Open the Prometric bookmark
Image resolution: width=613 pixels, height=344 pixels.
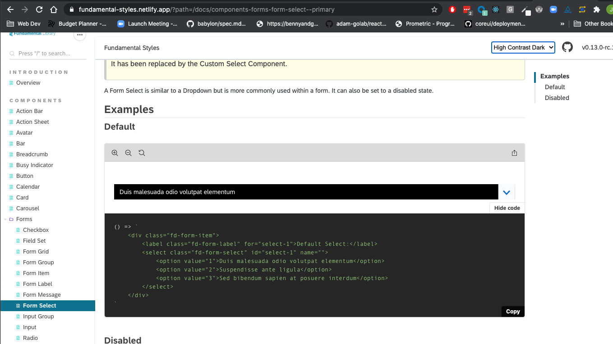coord(425,24)
